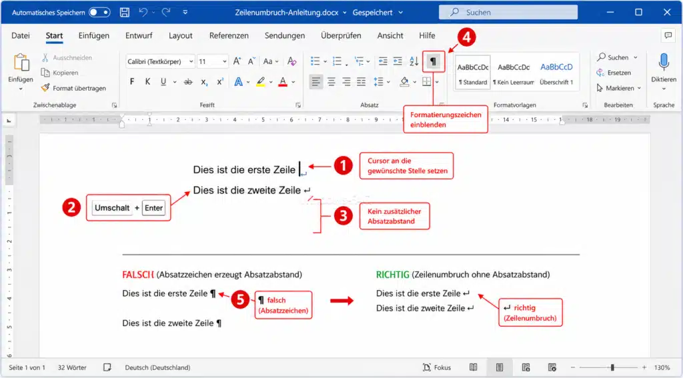This screenshot has height=378, width=683.
Task: Click the Einfügen paste clipboard icon
Action: click(21, 63)
